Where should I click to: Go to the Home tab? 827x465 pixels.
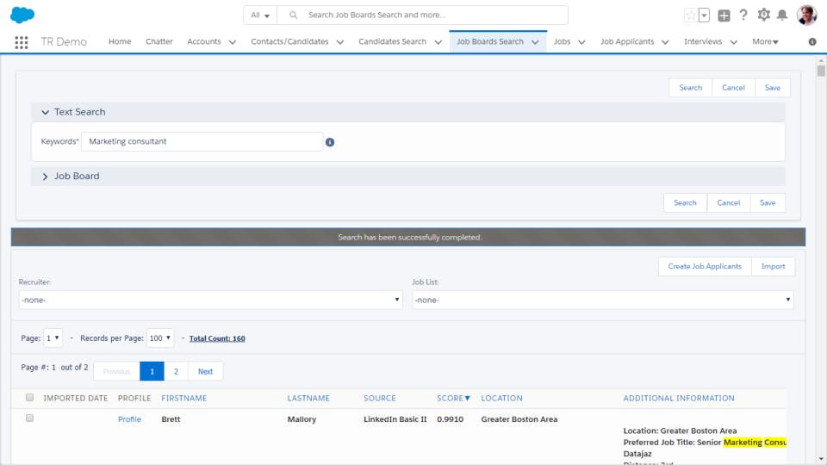pos(120,41)
